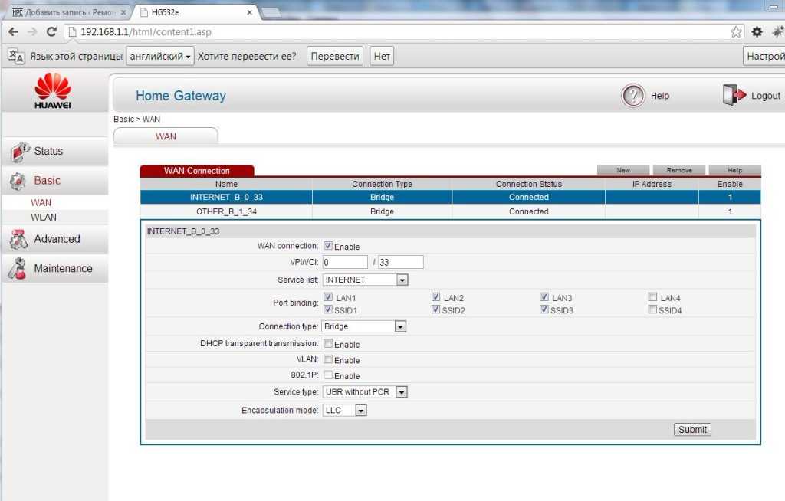Click the Status sidebar icon
The height and width of the screenshot is (501, 785).
coord(20,152)
